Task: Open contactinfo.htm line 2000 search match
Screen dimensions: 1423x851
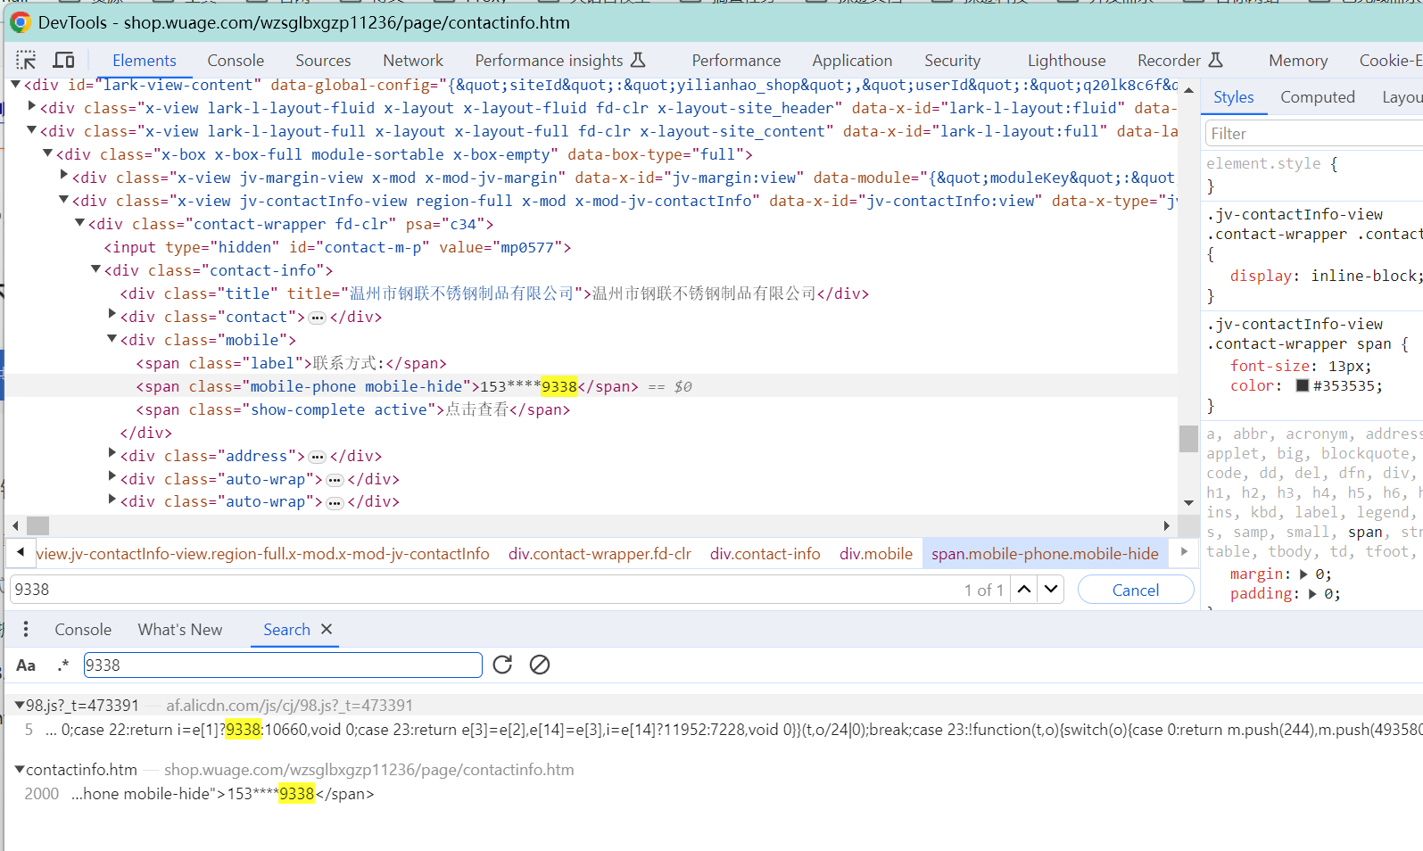Action: pyautogui.click(x=714, y=794)
